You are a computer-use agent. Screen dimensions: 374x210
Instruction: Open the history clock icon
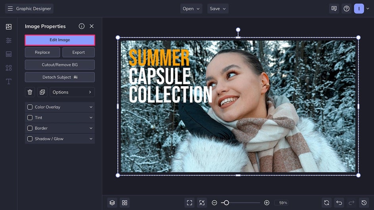(364, 202)
